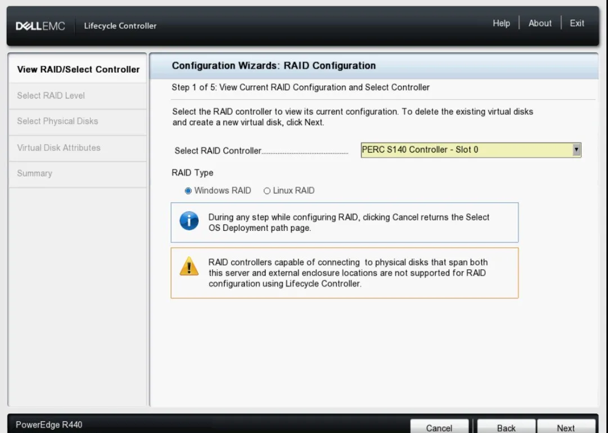Open the Select RAID Controller dropdown arrow
The width and height of the screenshot is (608, 433).
576,150
